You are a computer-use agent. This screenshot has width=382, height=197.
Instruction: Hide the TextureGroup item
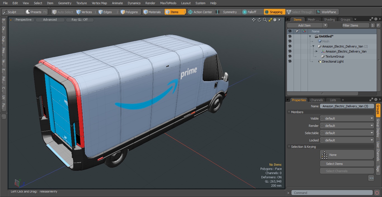click(290, 56)
